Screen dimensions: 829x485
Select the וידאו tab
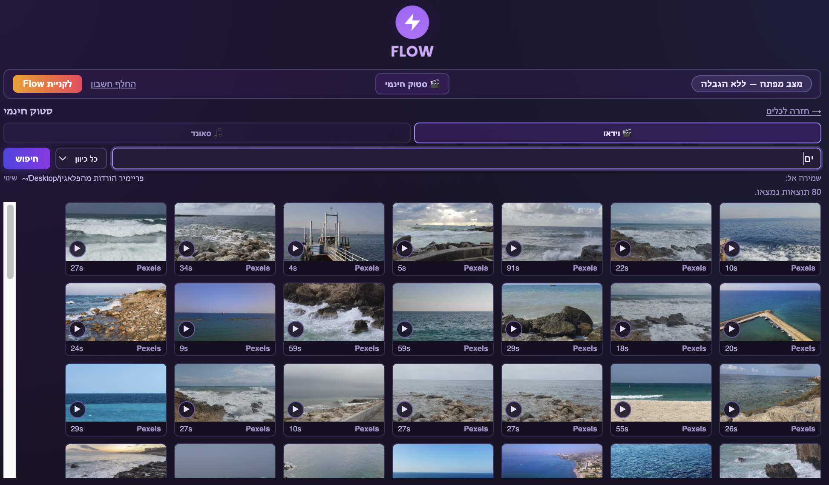[x=617, y=133]
